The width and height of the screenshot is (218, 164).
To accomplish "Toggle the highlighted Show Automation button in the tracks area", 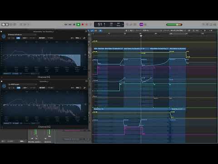I will click(x=92, y=31).
